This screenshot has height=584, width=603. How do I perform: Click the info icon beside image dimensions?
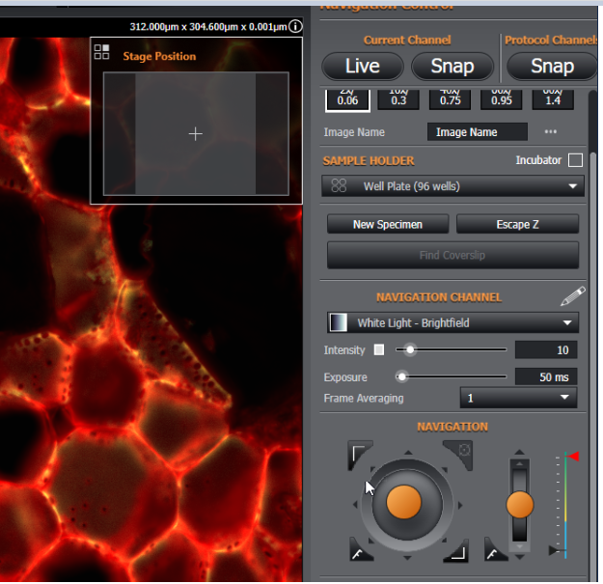pos(294,26)
